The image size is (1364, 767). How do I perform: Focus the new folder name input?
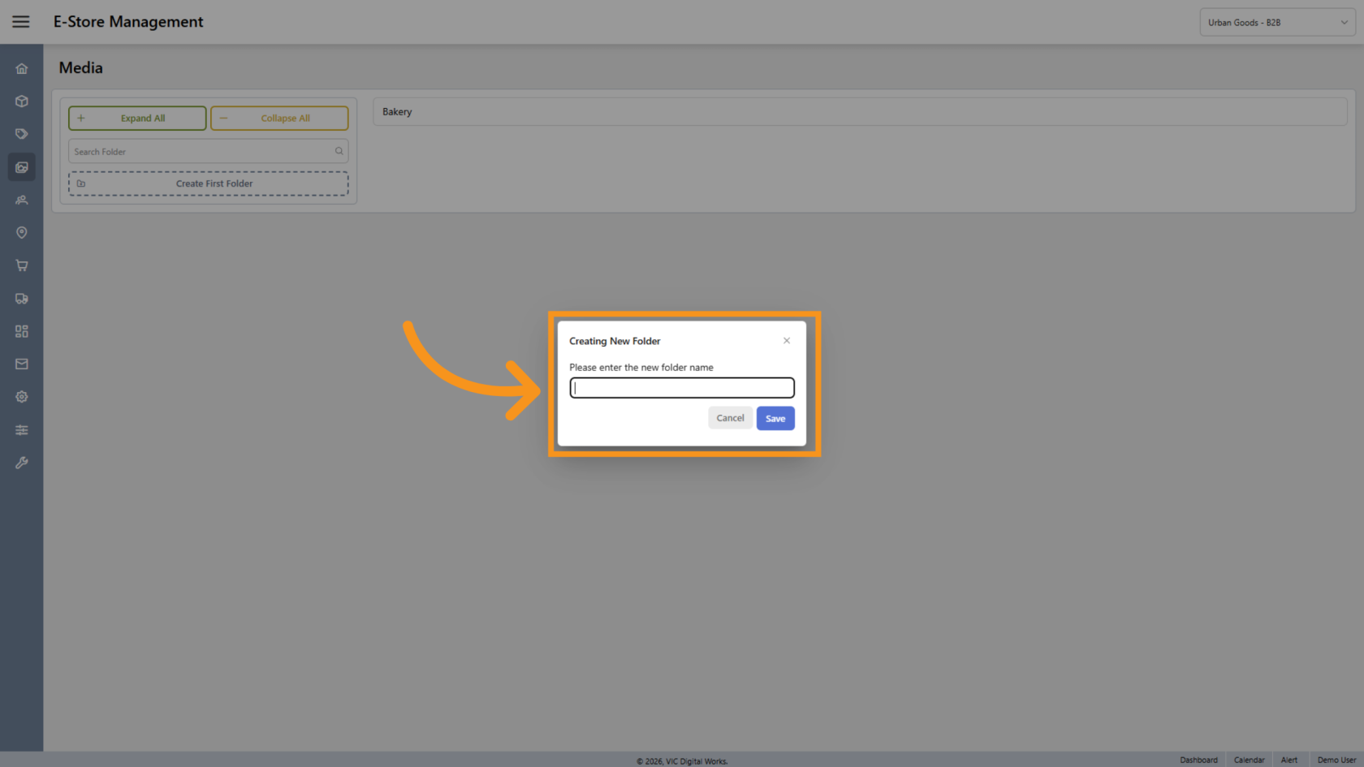682,388
